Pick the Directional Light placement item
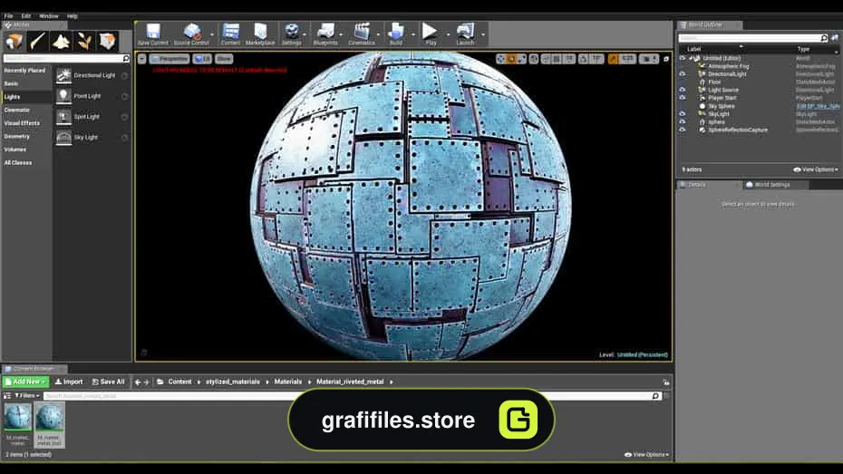843x474 pixels. point(92,76)
